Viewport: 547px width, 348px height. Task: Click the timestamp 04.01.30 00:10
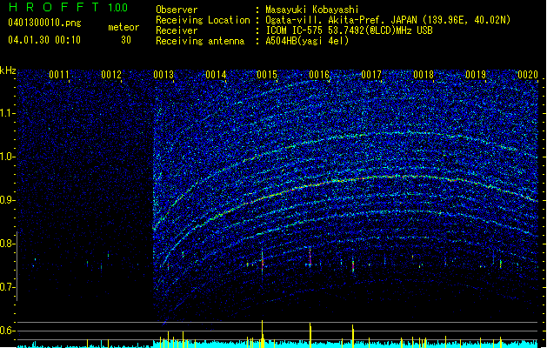[44, 40]
